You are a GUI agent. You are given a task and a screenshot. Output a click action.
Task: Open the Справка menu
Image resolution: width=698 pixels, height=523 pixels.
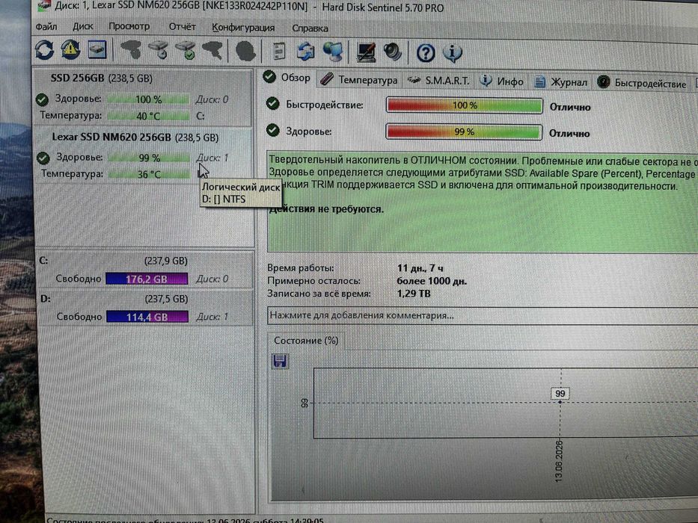click(x=310, y=28)
